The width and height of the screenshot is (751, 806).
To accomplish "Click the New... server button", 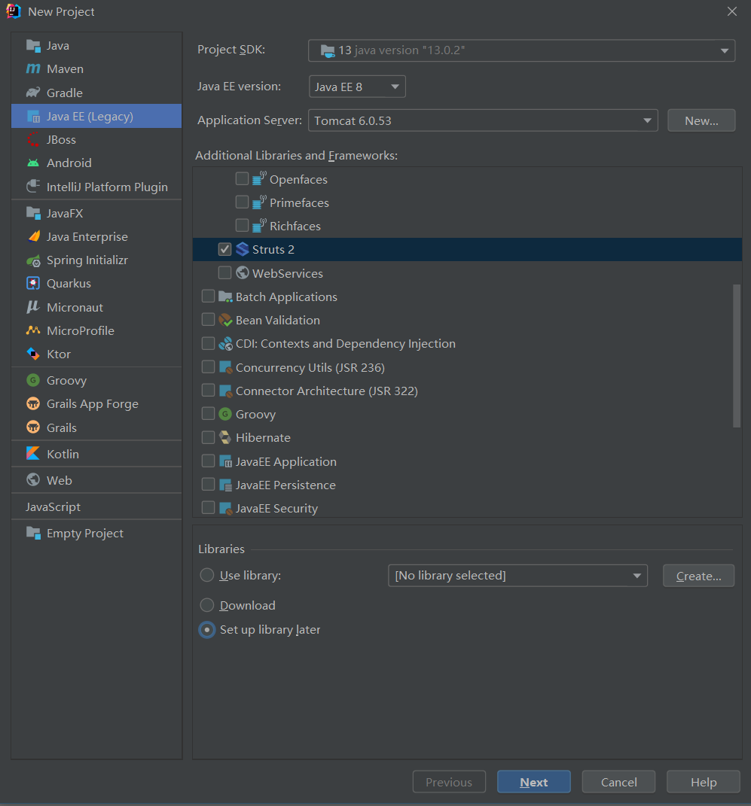I will pos(701,121).
